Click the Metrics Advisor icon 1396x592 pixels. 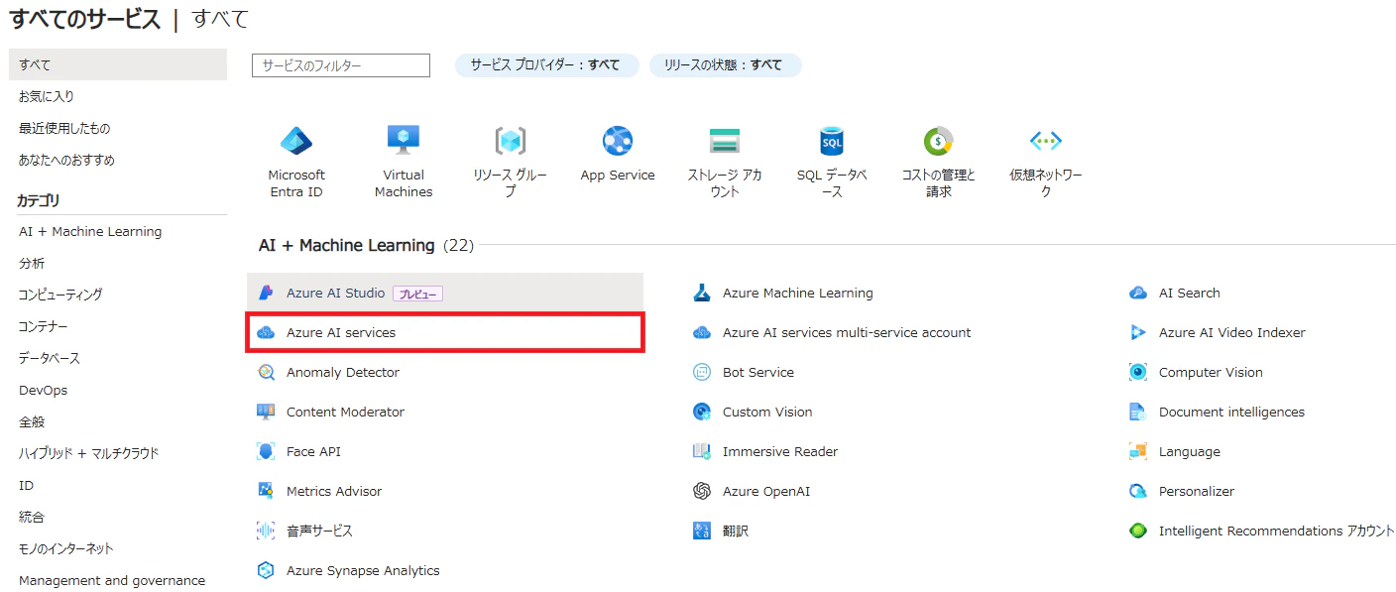pos(266,491)
